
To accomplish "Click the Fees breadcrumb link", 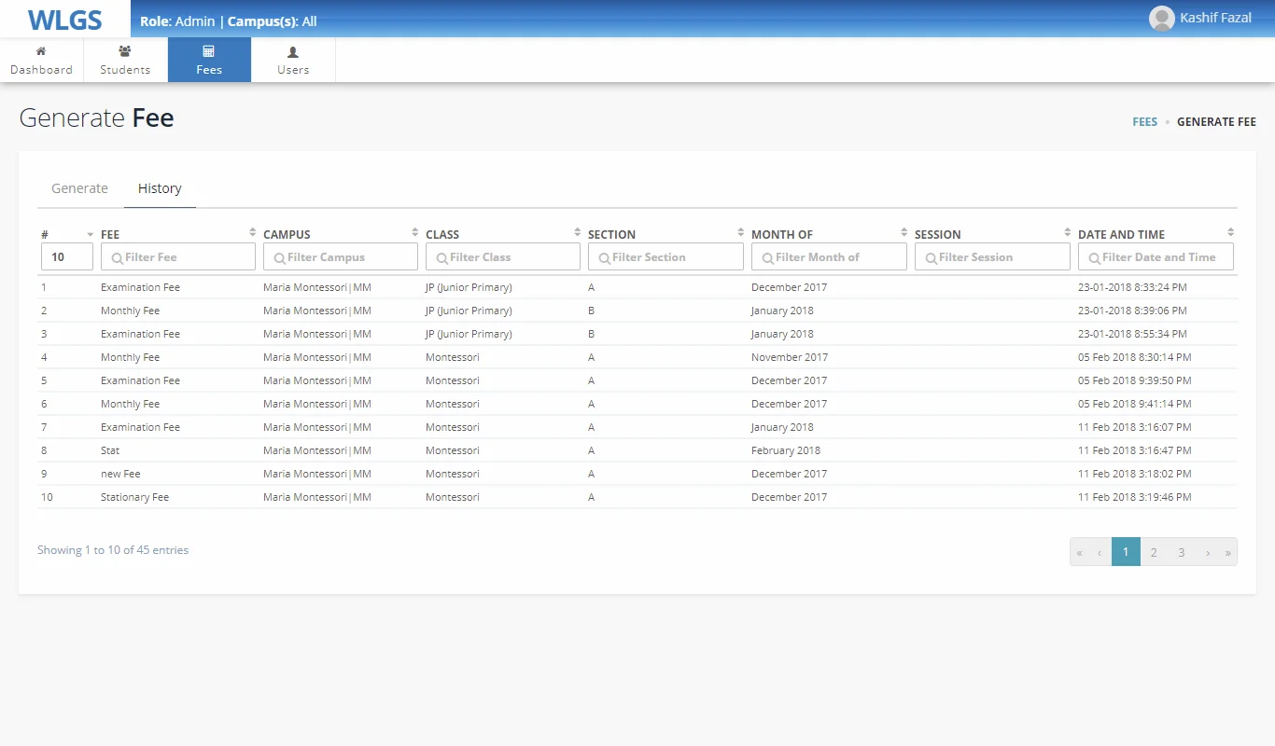I will 1144,122.
